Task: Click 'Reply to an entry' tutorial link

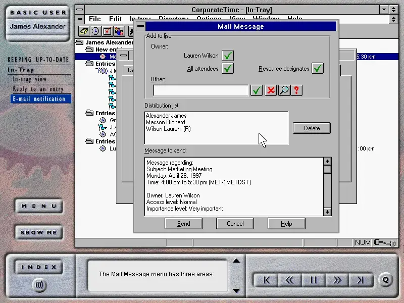Action: click(x=38, y=89)
